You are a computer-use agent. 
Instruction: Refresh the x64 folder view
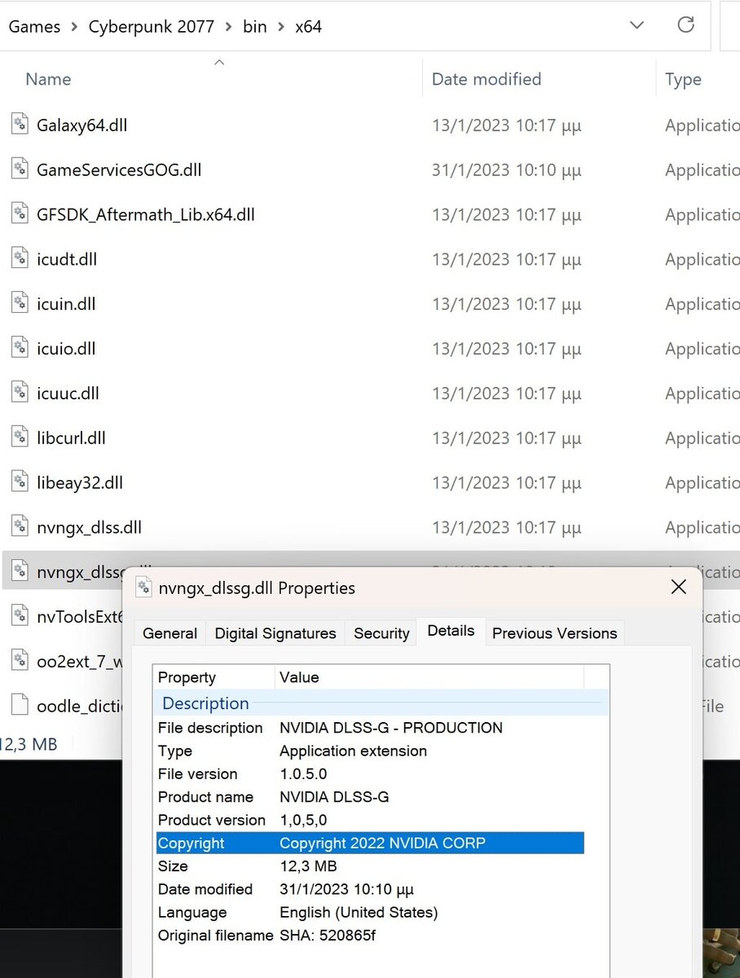(686, 25)
